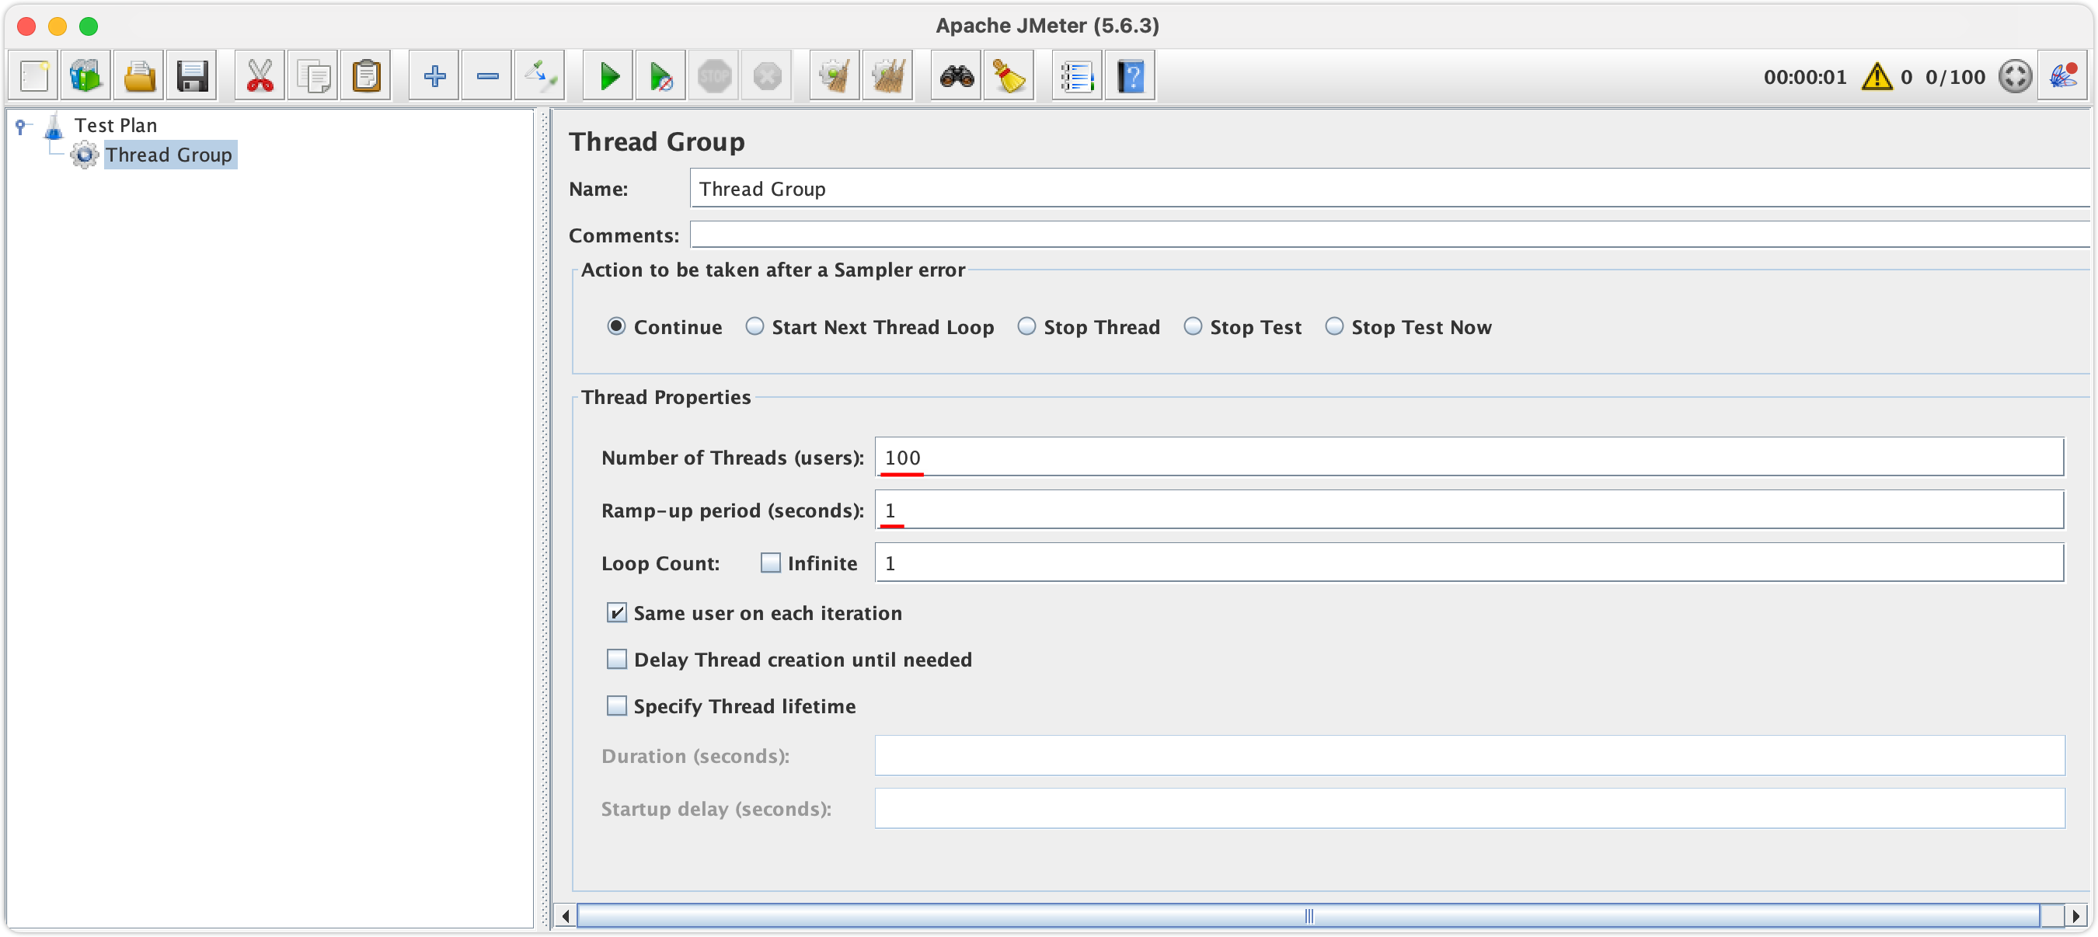This screenshot has width=2098, height=937.
Task: Select the Continue radio option
Action: [617, 326]
